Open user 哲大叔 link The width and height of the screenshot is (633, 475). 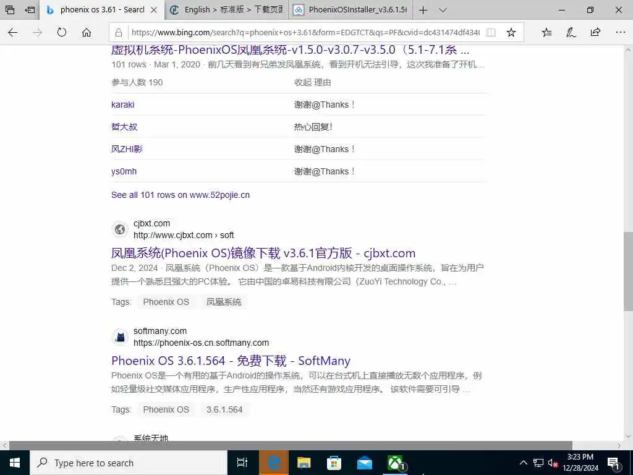coord(124,127)
